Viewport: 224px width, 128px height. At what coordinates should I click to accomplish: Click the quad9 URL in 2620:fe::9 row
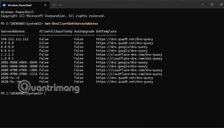(125, 78)
